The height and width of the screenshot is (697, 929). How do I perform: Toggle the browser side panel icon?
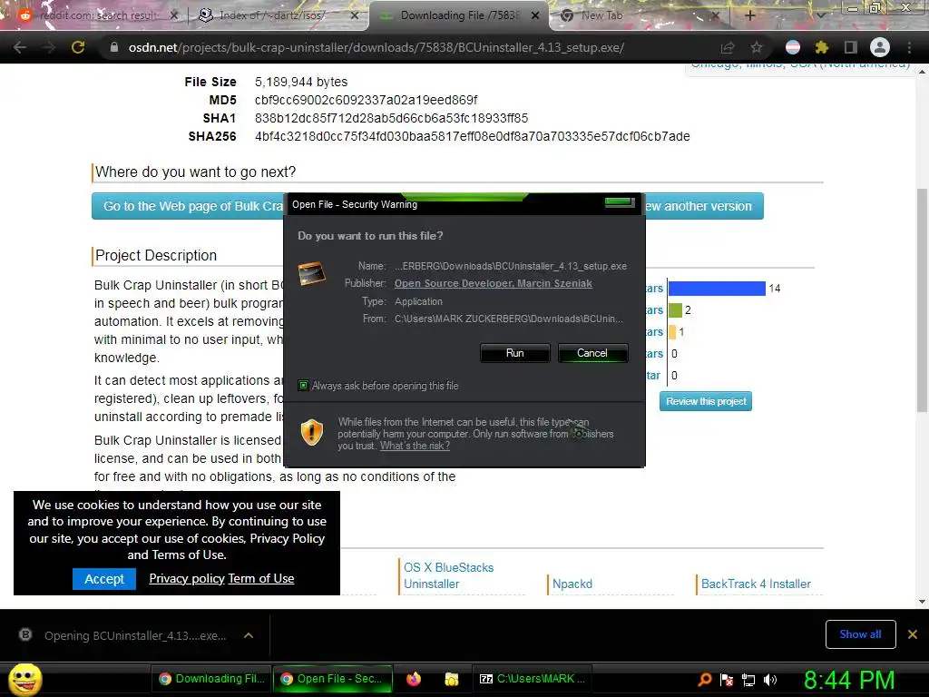851,47
